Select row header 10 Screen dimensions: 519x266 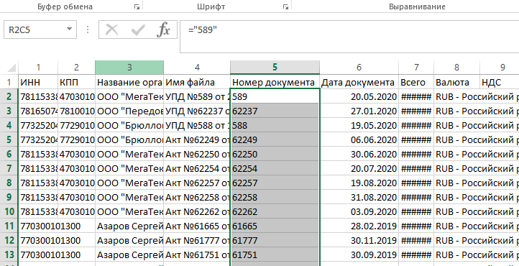[9, 211]
